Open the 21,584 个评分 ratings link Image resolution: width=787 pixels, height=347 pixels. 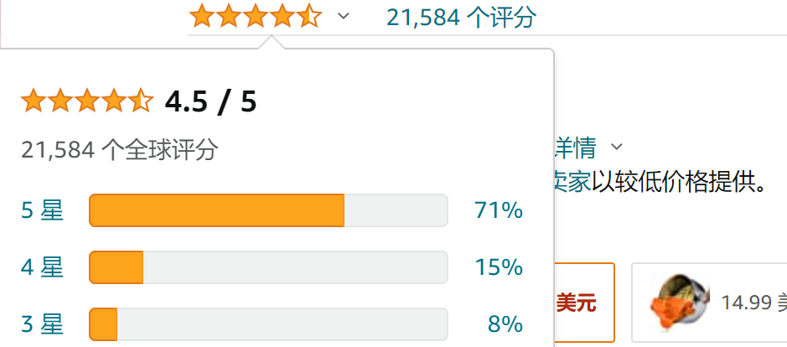461,18
